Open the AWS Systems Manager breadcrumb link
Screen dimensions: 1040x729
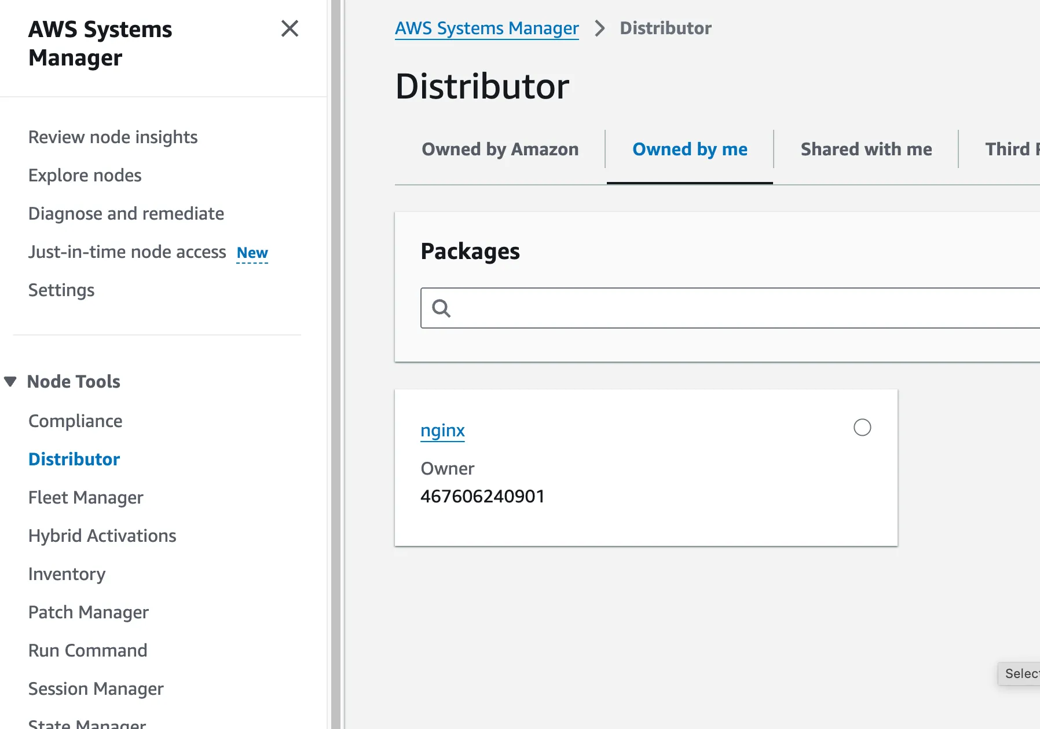[x=487, y=28]
